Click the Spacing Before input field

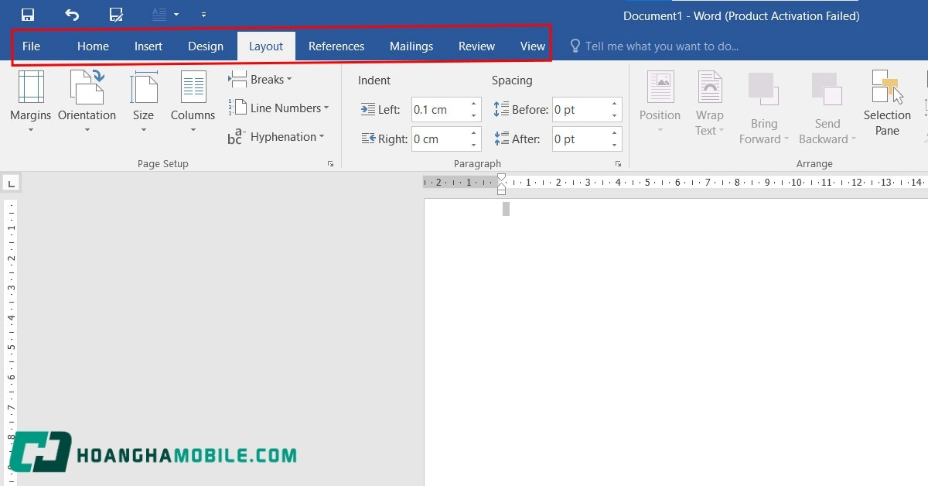tap(580, 110)
